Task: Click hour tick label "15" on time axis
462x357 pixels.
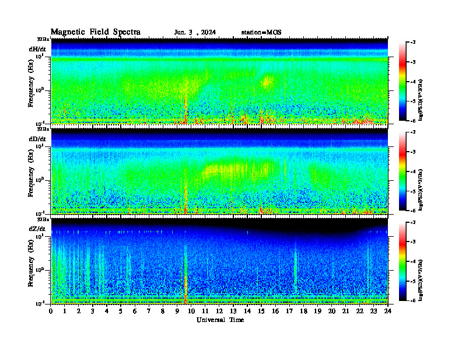Action: click(x=261, y=311)
